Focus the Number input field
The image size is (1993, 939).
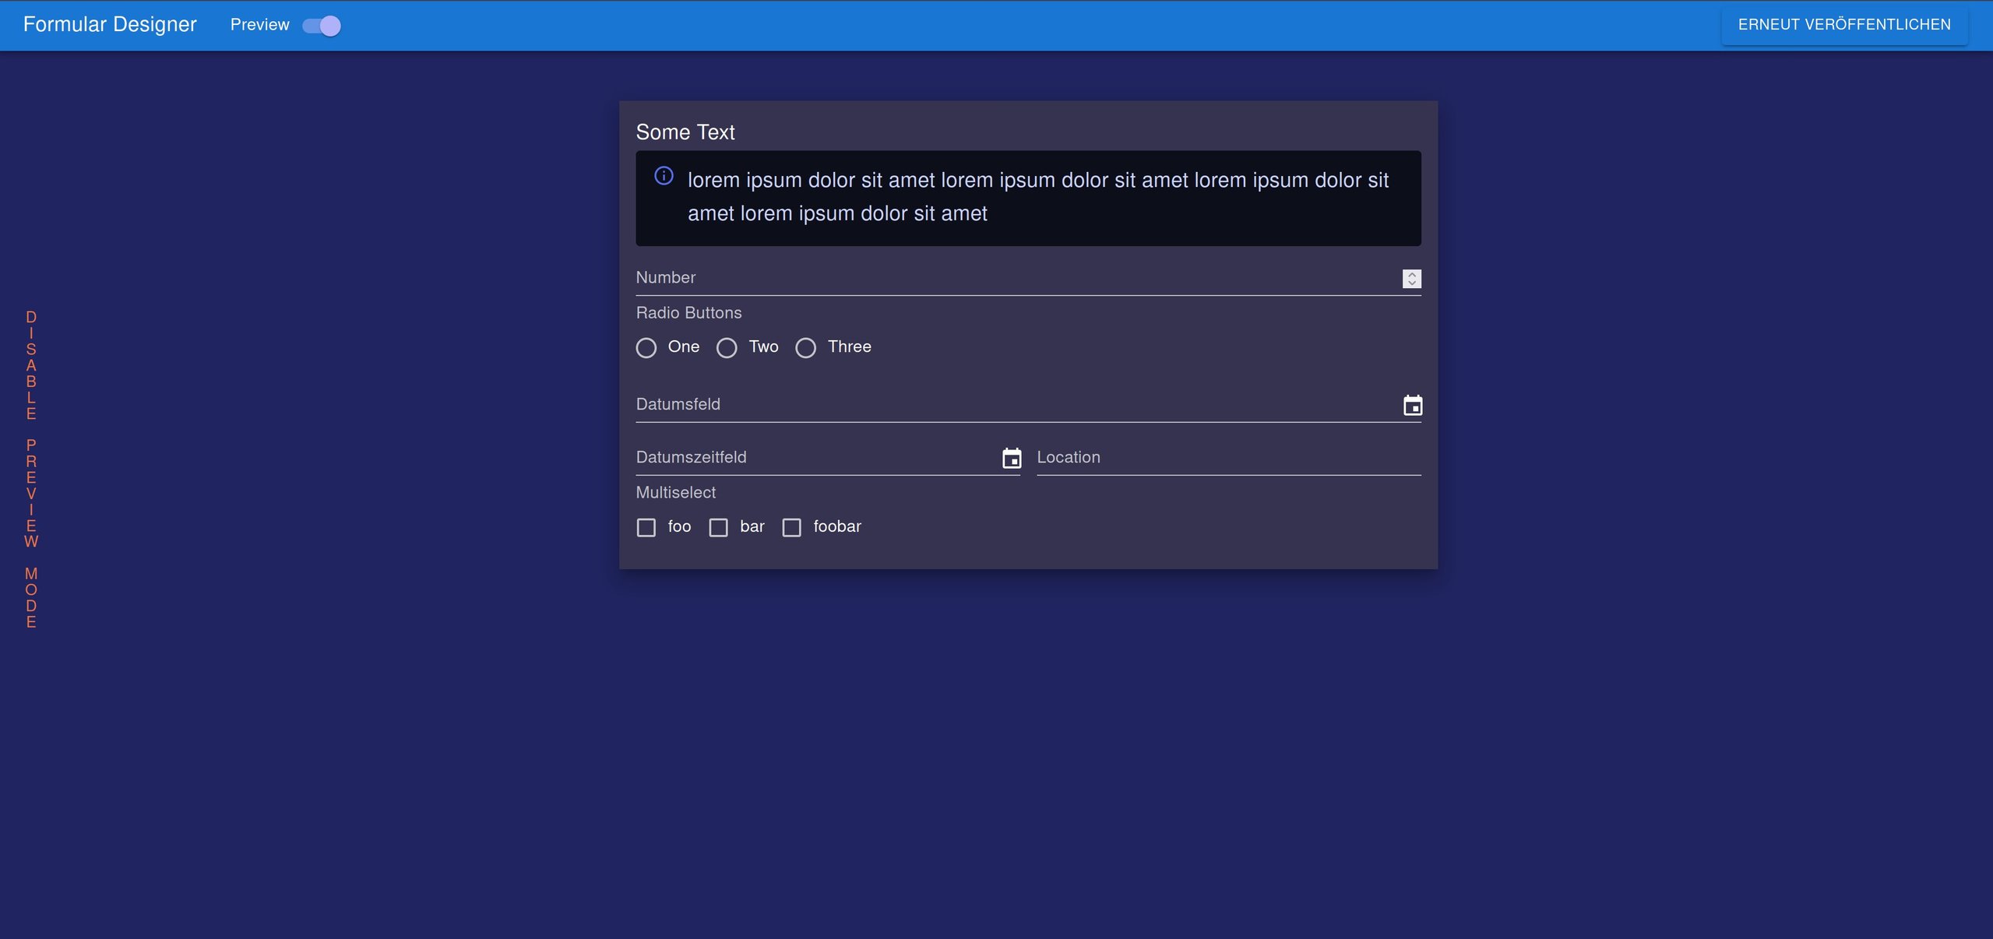click(1012, 279)
